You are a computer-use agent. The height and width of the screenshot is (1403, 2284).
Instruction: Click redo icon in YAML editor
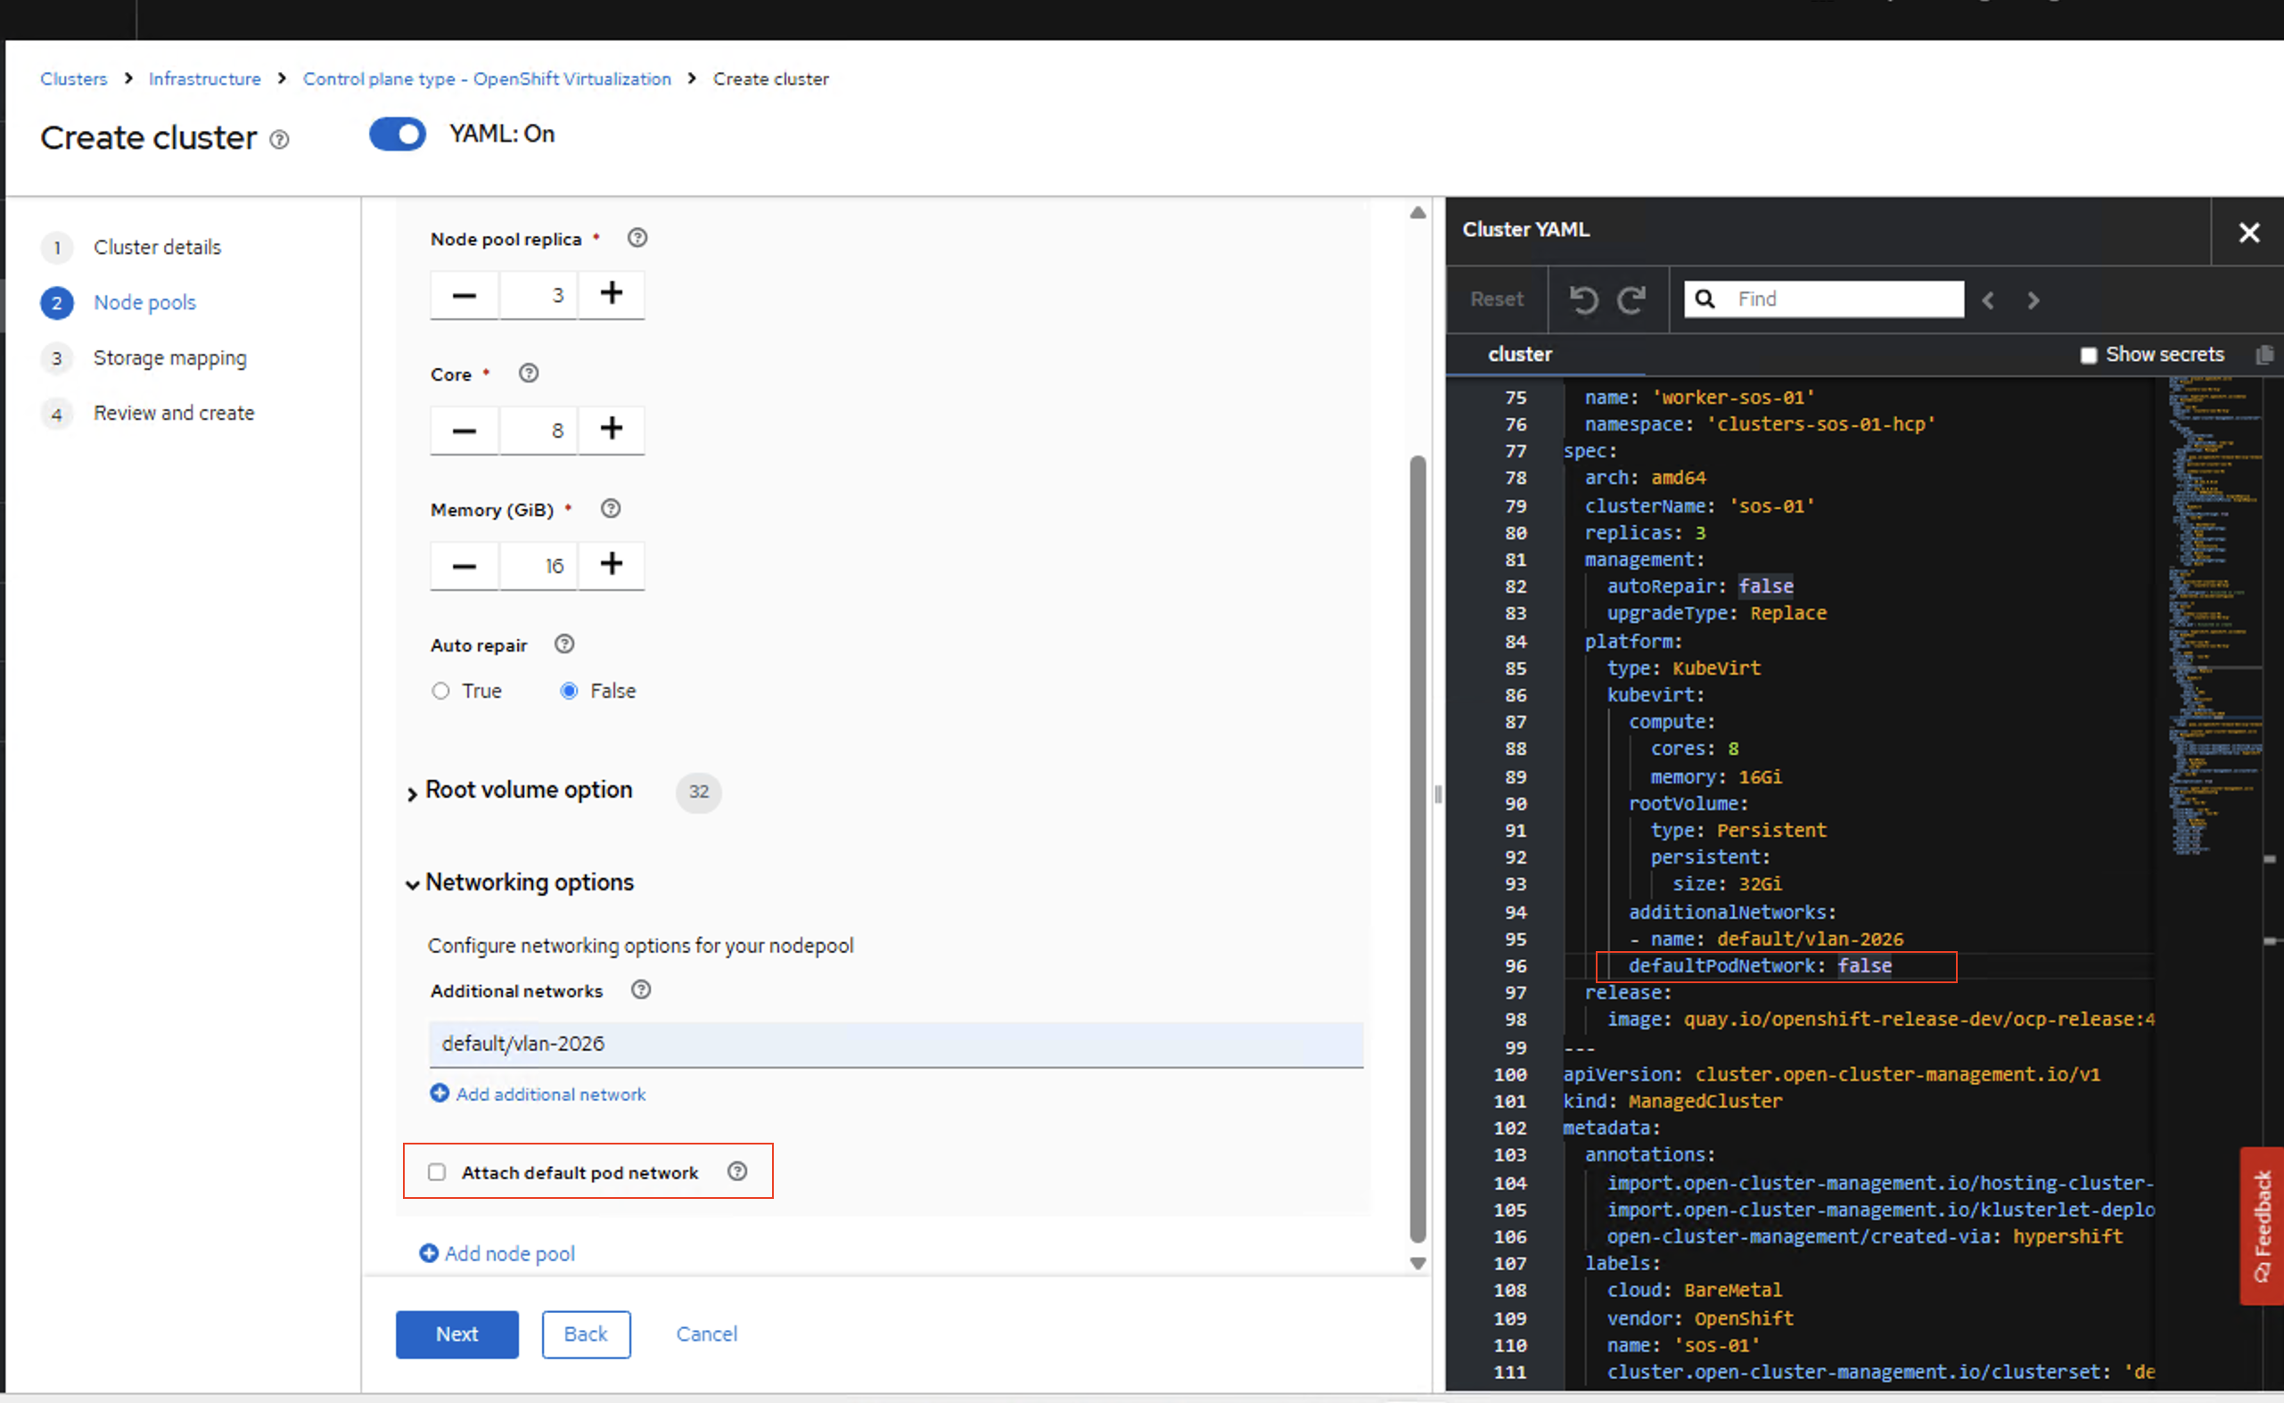(1631, 299)
